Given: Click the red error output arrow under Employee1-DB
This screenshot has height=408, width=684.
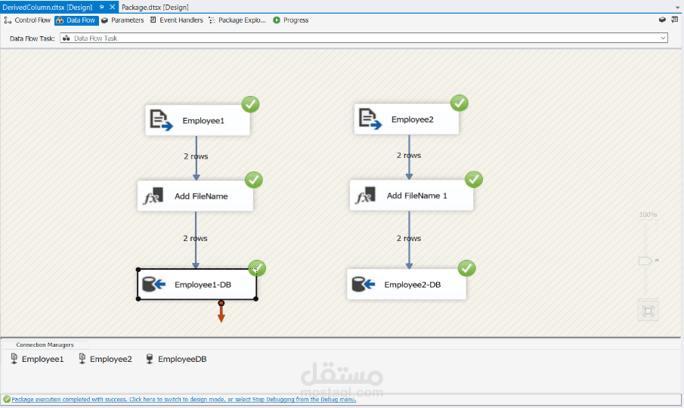Looking at the screenshot, I should (221, 311).
